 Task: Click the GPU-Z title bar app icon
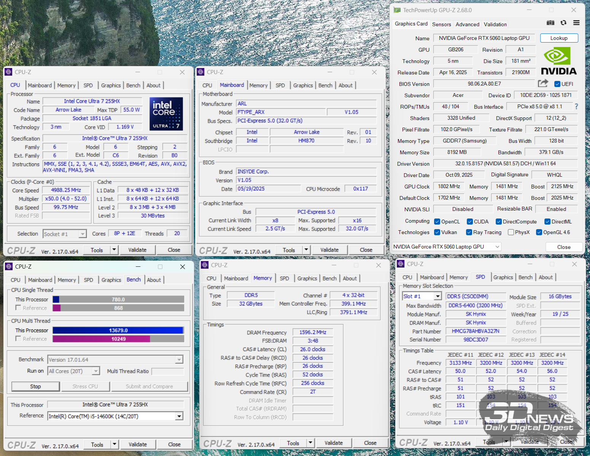click(397, 10)
